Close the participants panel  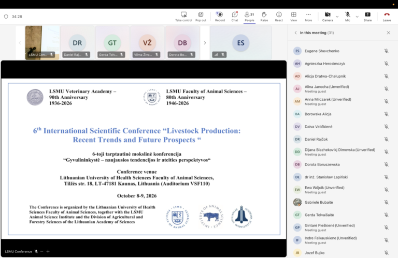388,33
